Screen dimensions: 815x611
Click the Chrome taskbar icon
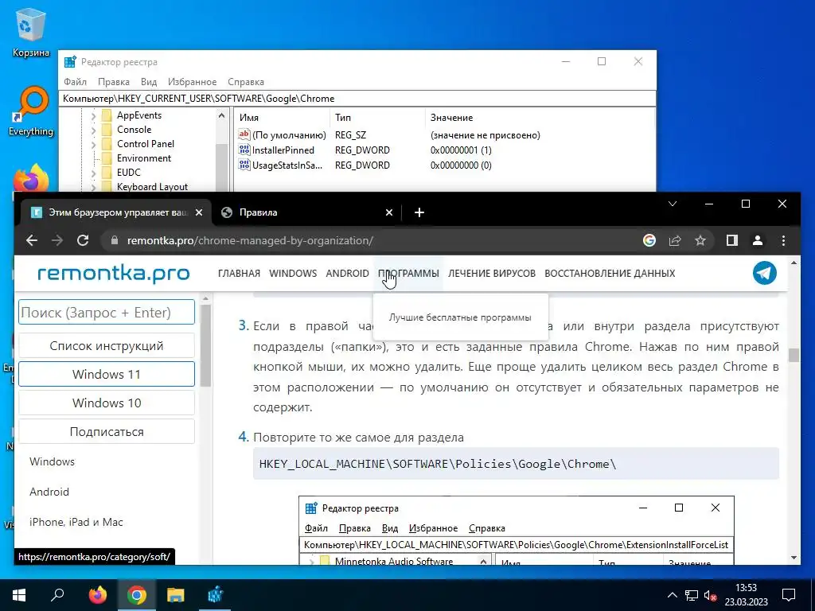tap(137, 595)
